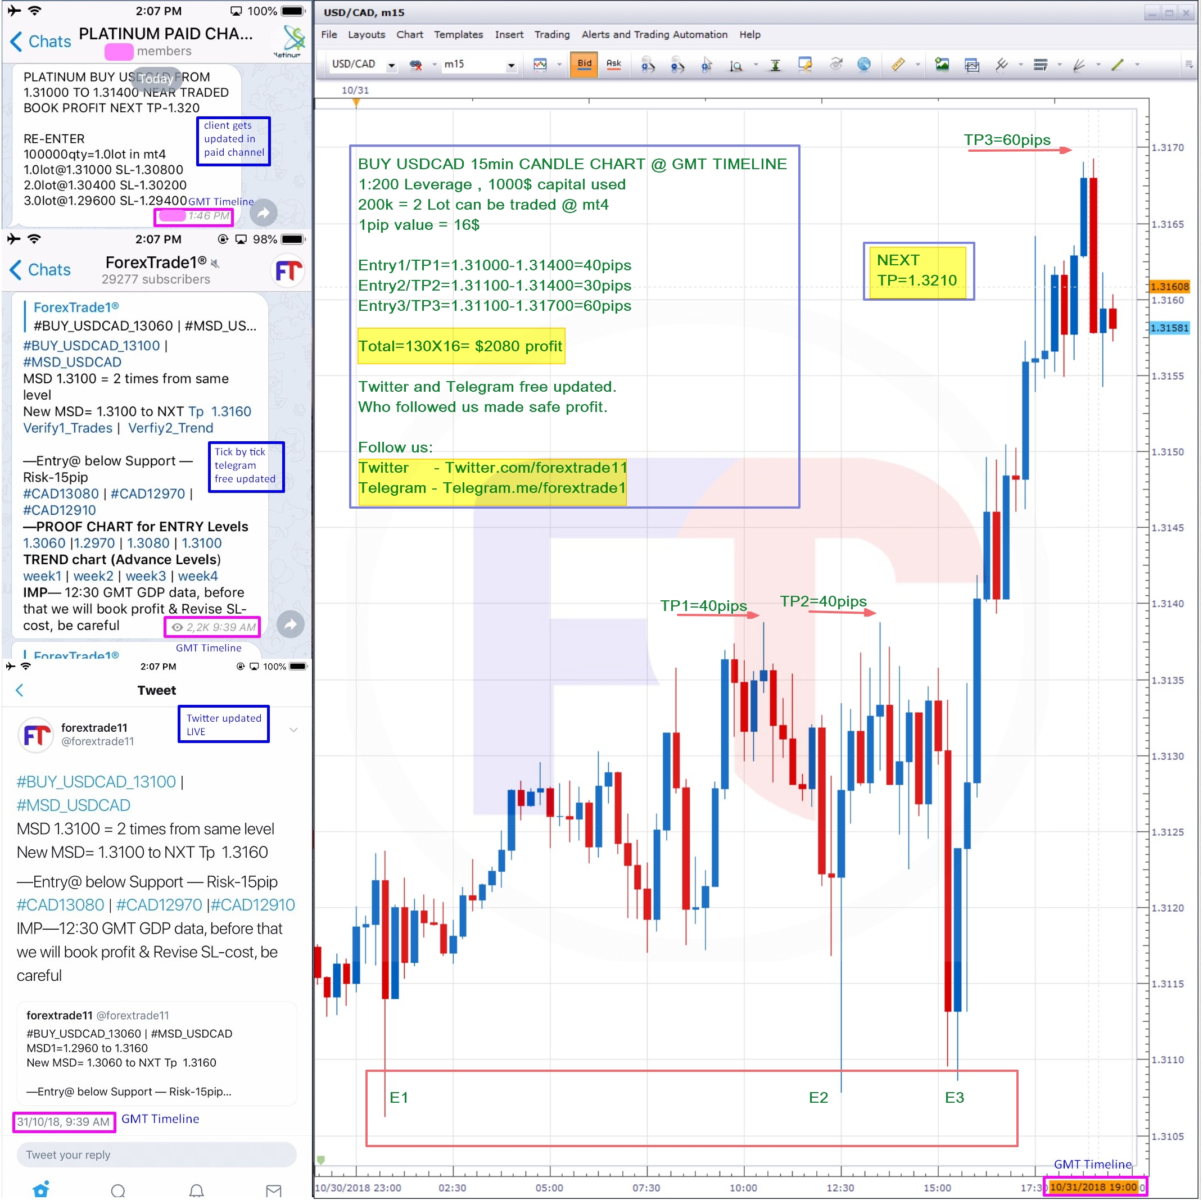Click Twitter search icon at bottom
This screenshot has width=1203, height=1200.
pyautogui.click(x=117, y=1190)
